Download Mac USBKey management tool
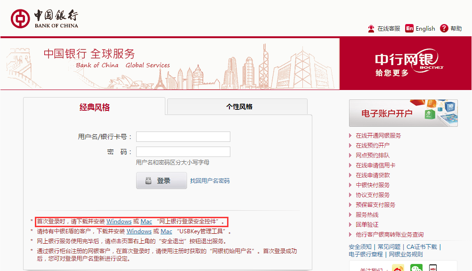 (166, 231)
